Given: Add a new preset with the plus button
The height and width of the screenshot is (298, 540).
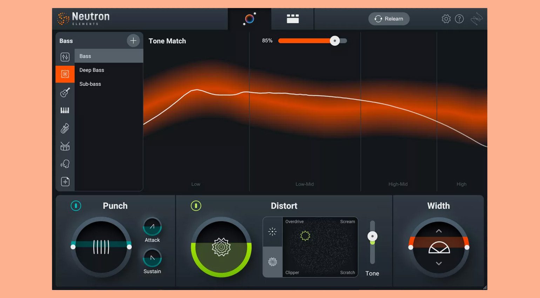Looking at the screenshot, I should click(x=133, y=40).
